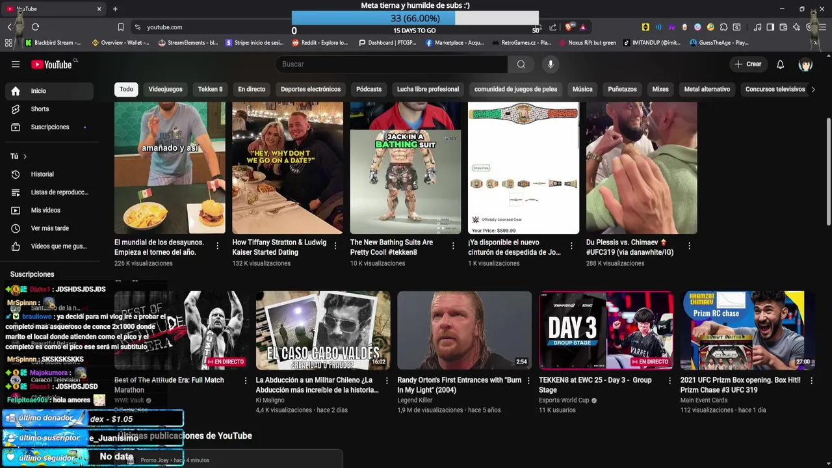Open a new browser tab with plus
Screen dimensions: 832x468
coord(115,9)
